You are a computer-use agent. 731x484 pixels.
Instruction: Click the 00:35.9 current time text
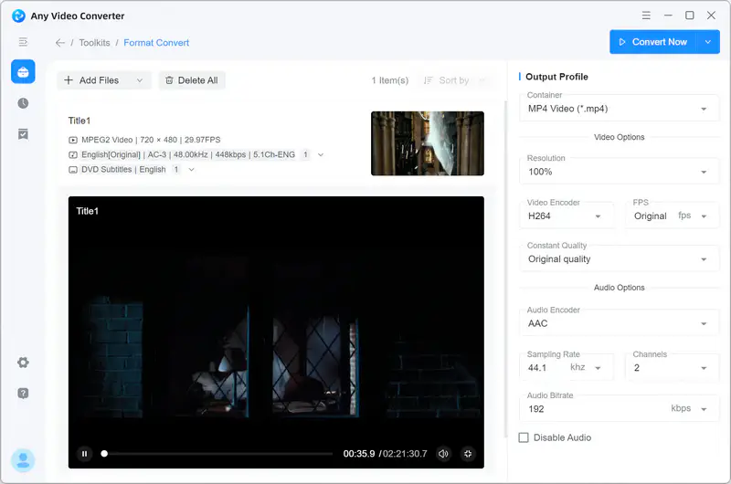(359, 454)
